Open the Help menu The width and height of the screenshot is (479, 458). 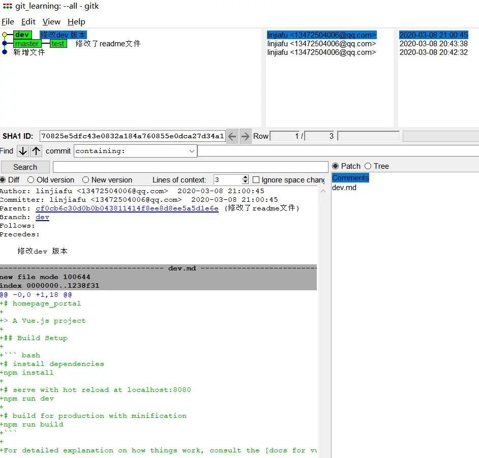[x=76, y=22]
